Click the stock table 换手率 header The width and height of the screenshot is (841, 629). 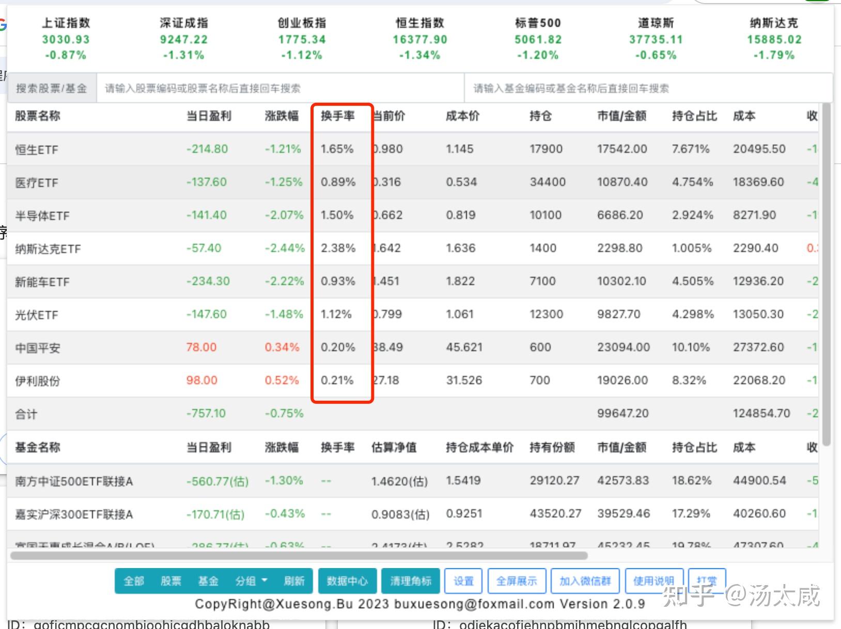click(x=338, y=116)
